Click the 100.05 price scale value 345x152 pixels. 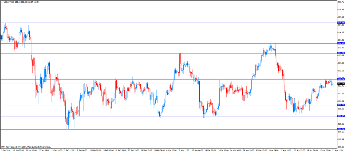(x=341, y=147)
